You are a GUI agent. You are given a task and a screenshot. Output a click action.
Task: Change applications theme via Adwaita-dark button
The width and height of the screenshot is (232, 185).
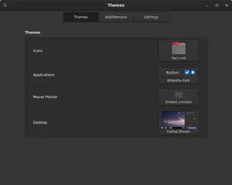pos(179,75)
